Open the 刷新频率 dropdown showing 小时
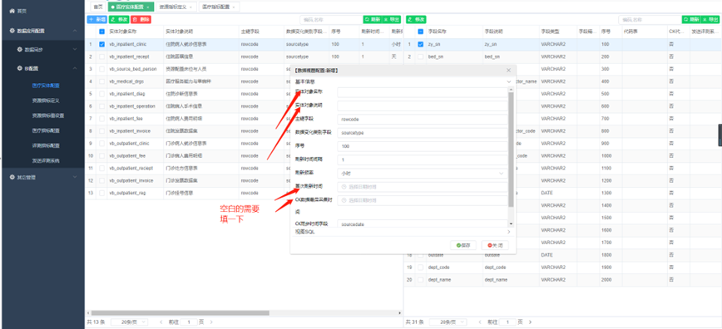This screenshot has height=329, width=722. (x=423, y=174)
